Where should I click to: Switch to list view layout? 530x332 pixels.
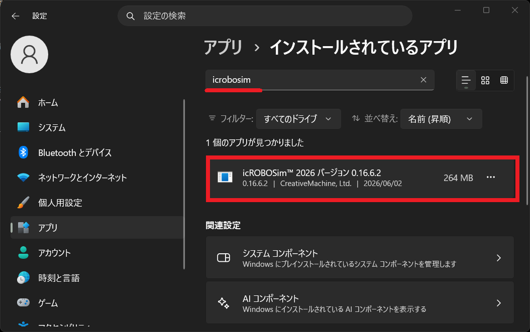466,80
